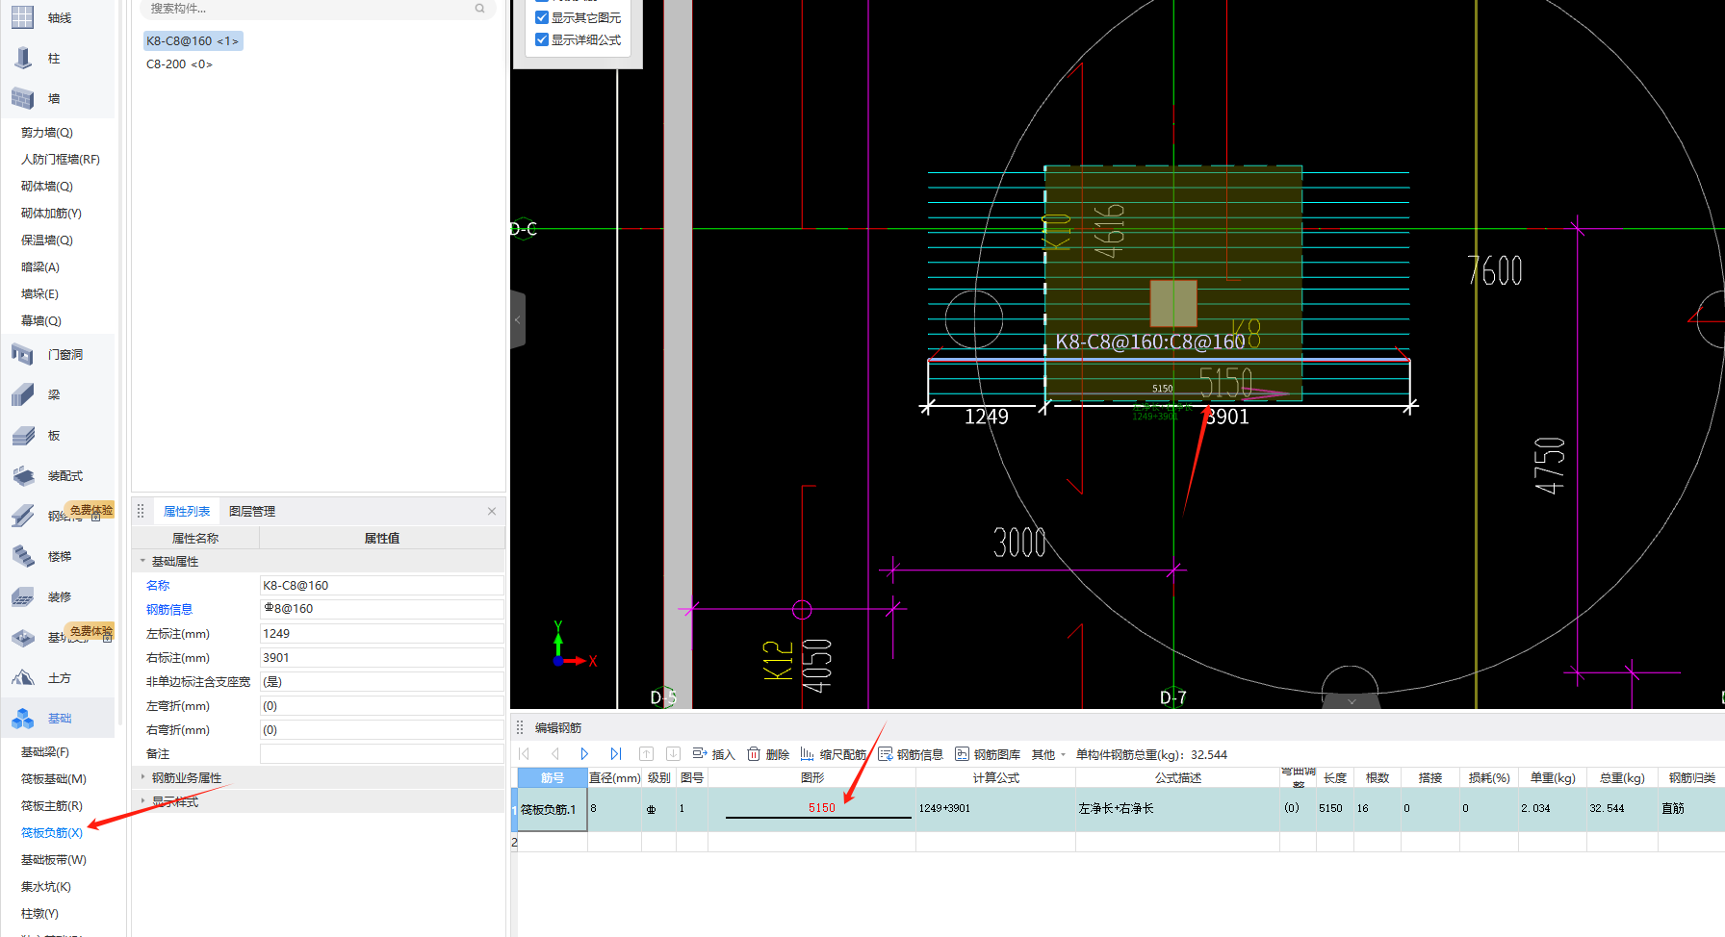Open the 其他 dropdown in rebar toolbar
This screenshot has width=1725, height=937.
point(1047,754)
